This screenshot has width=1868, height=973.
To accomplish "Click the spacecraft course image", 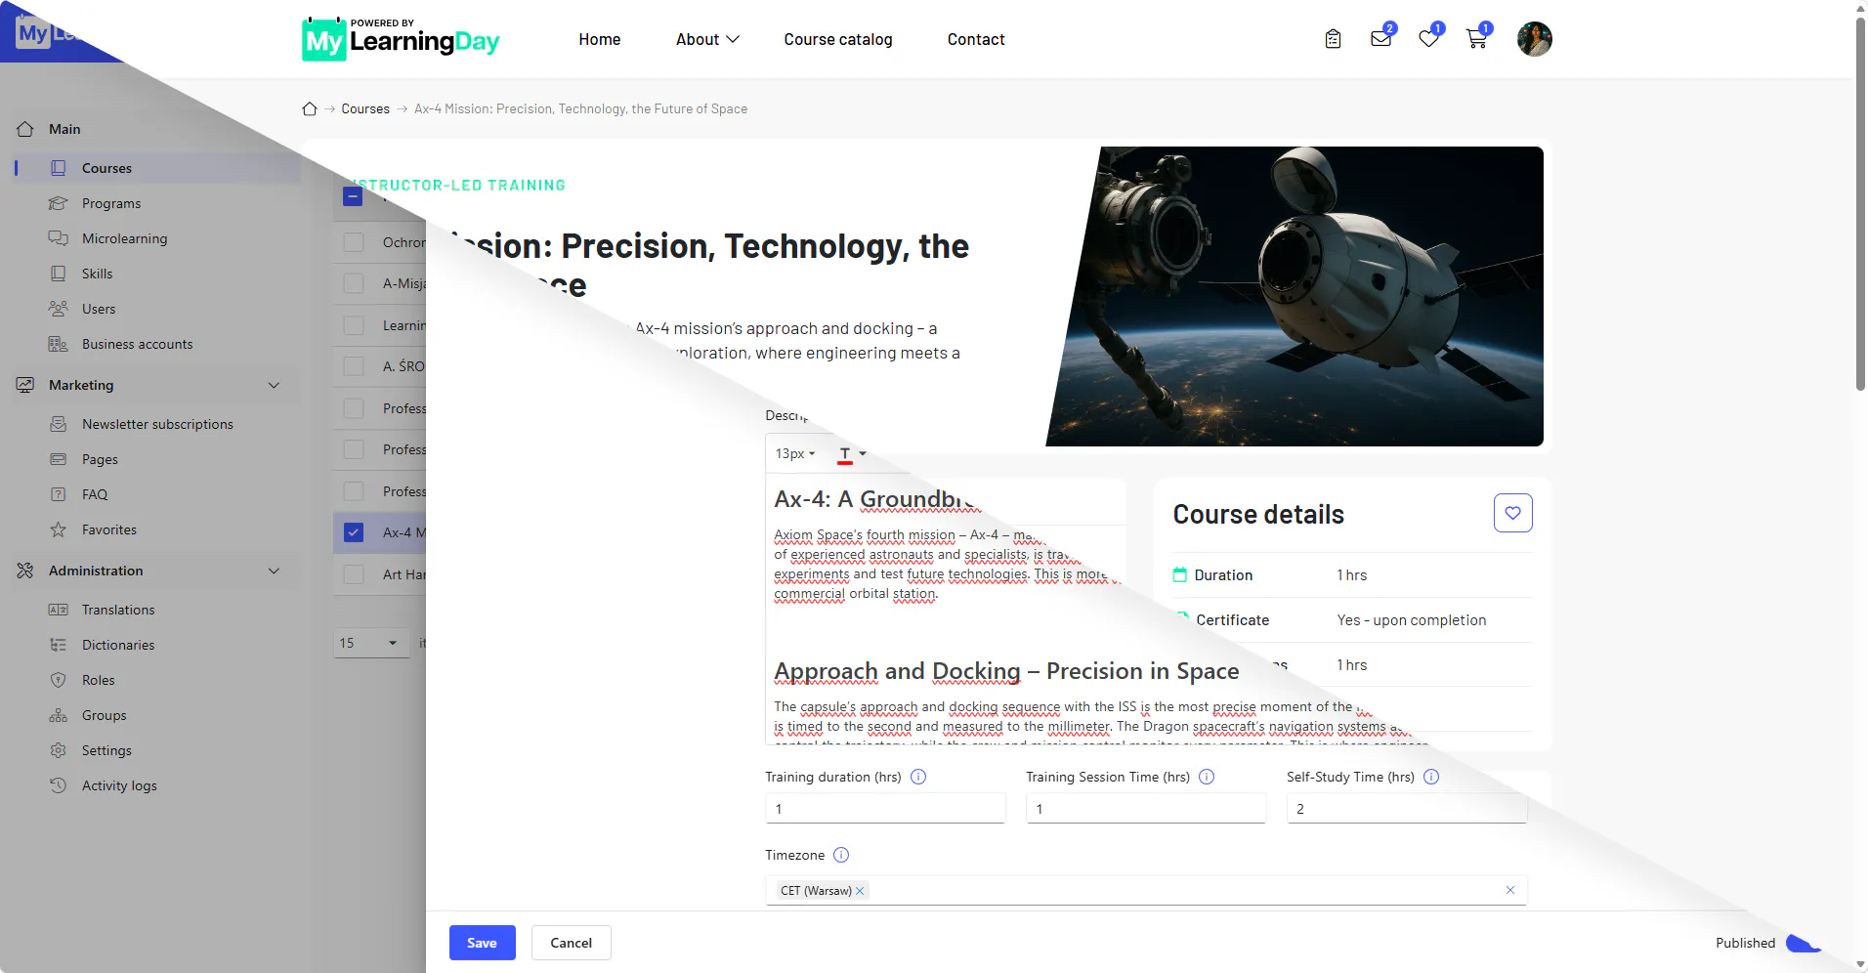I will click(x=1295, y=297).
